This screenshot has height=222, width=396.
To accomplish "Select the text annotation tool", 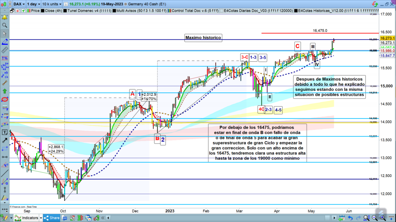I will point(5,132).
